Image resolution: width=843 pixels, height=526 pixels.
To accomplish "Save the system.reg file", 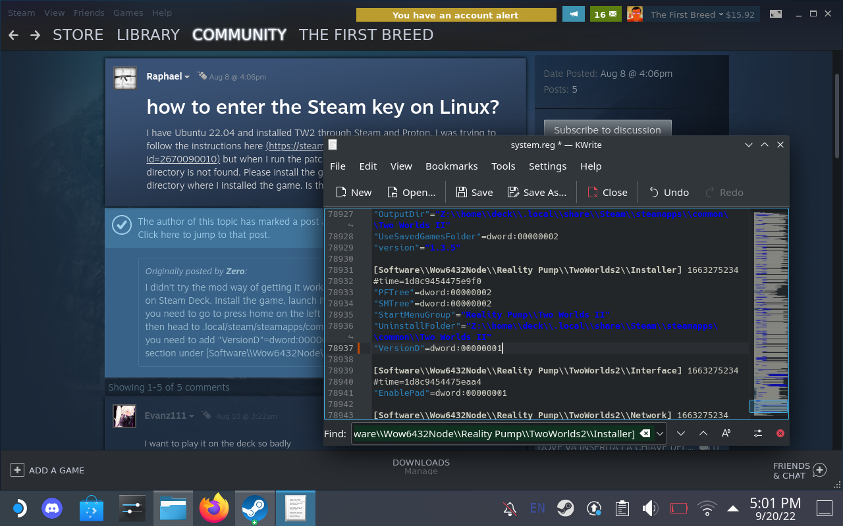I will [474, 192].
